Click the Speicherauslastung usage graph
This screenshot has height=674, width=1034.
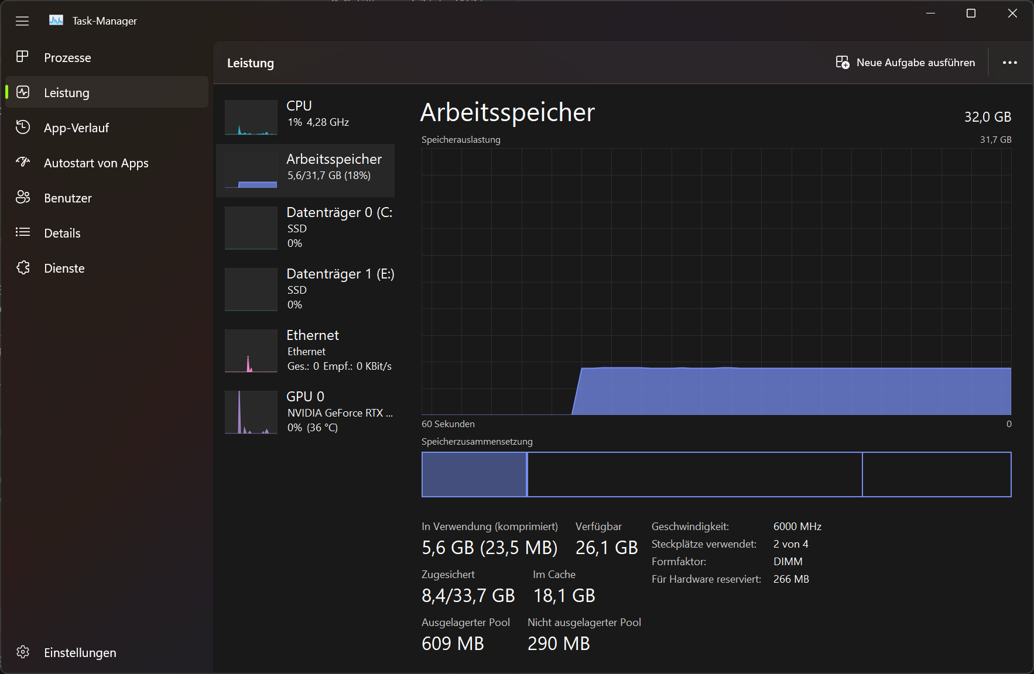(717, 281)
